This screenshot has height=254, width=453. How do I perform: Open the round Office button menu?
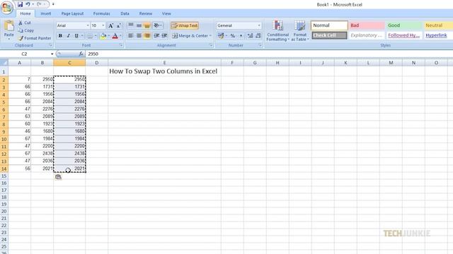7,7
